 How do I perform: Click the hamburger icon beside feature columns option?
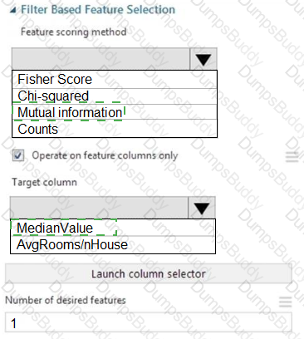[x=292, y=157]
